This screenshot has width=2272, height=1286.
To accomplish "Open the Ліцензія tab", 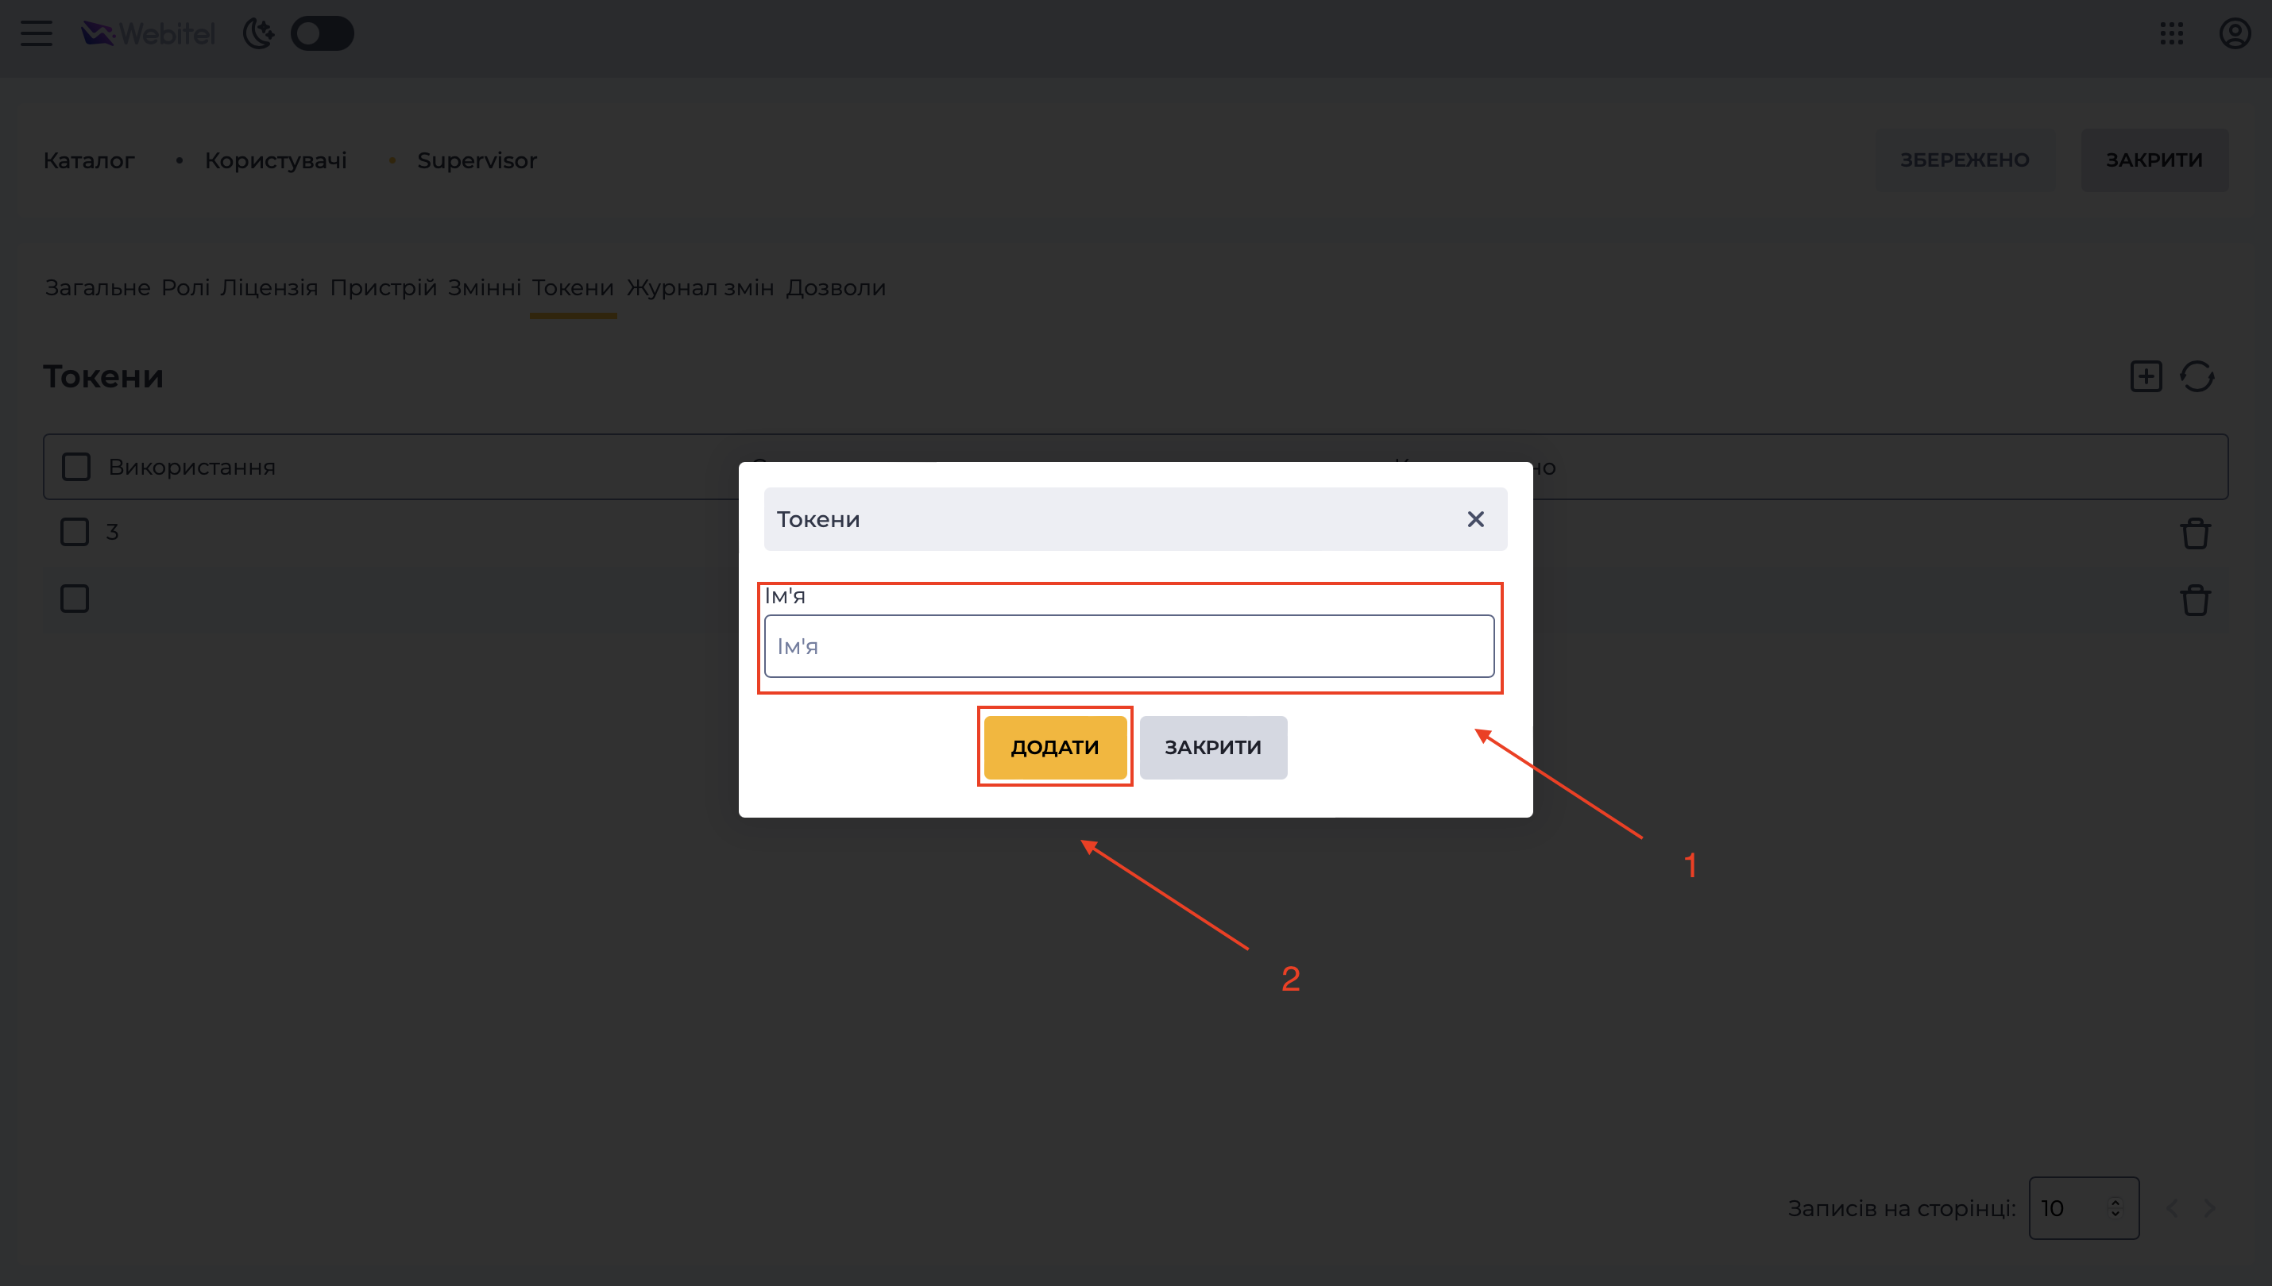I will tap(269, 287).
